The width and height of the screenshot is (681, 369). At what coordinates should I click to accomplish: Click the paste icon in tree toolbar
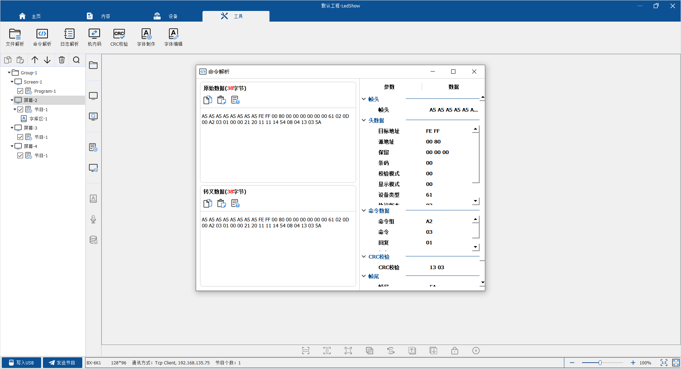(20, 60)
